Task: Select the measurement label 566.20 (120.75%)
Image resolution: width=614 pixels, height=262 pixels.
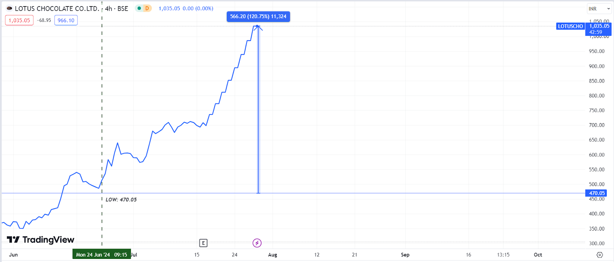Action: (258, 16)
